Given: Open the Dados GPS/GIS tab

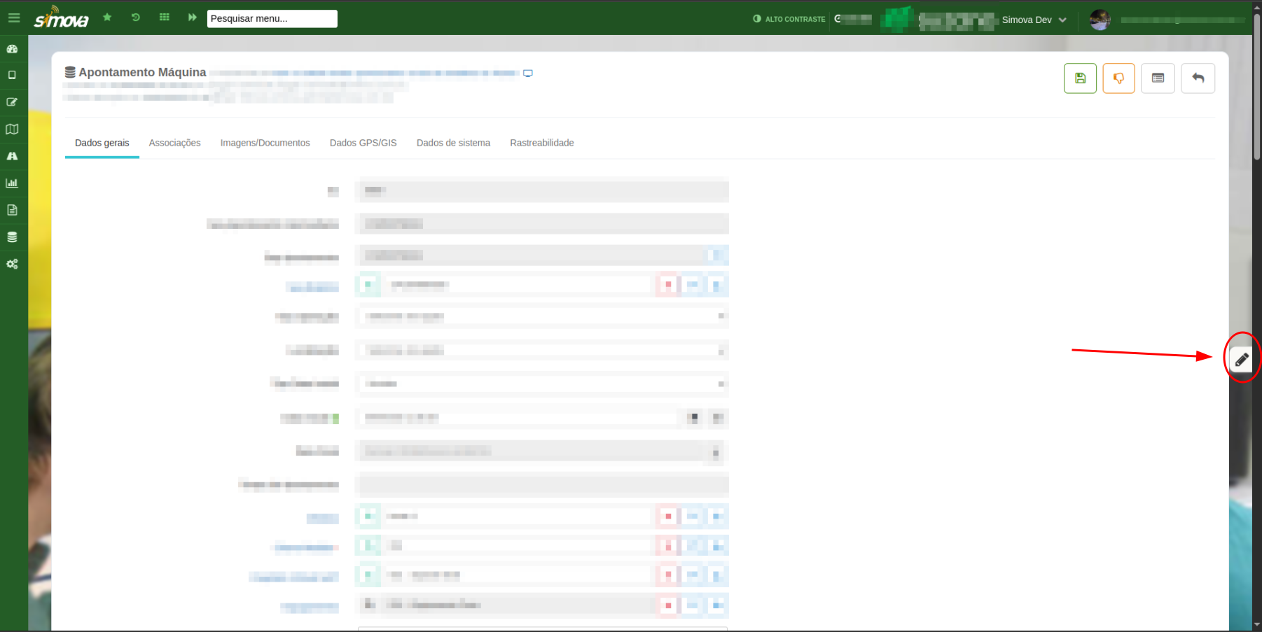Looking at the screenshot, I should pos(363,143).
